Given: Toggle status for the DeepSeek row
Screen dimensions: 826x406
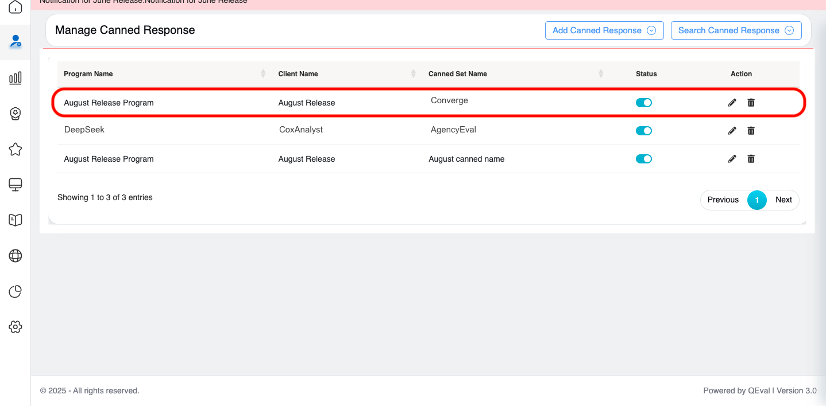Looking at the screenshot, I should [x=644, y=131].
